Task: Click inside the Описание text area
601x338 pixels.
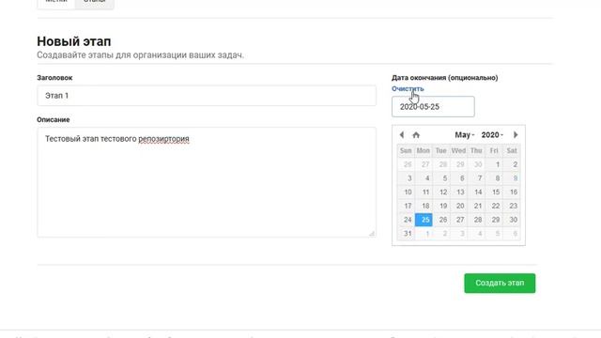Action: 207,182
